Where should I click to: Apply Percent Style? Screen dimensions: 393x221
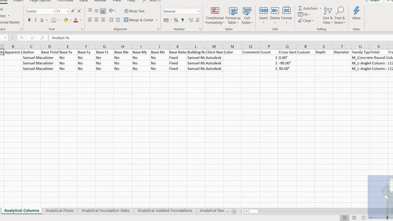[176, 20]
